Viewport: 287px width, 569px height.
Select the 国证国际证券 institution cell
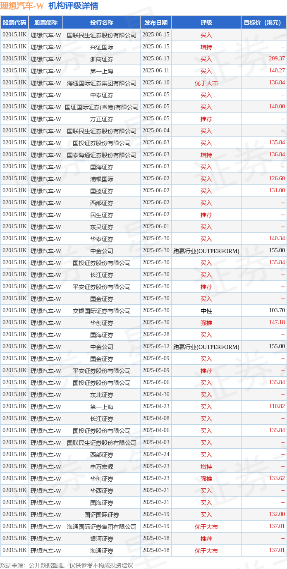[x=102, y=515]
